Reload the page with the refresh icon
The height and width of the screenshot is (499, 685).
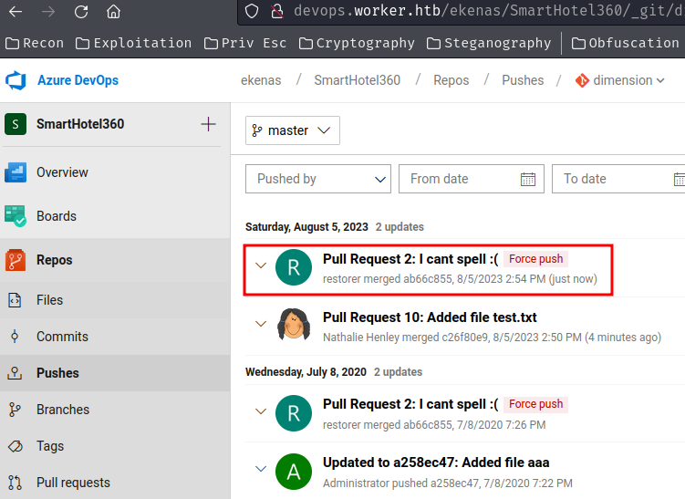pyautogui.click(x=81, y=11)
